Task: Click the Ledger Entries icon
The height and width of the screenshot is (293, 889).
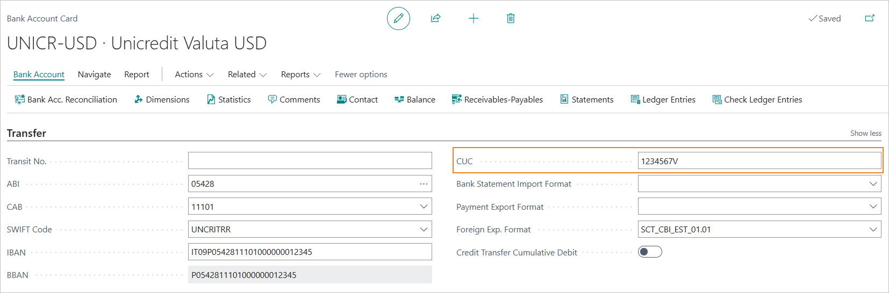Action: pos(635,99)
